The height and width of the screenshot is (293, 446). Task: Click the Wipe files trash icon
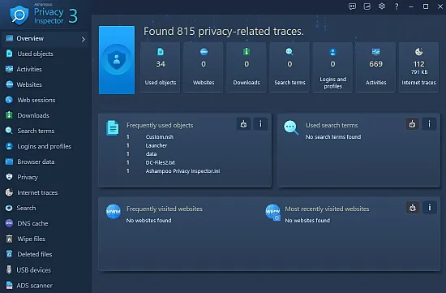(x=9, y=239)
